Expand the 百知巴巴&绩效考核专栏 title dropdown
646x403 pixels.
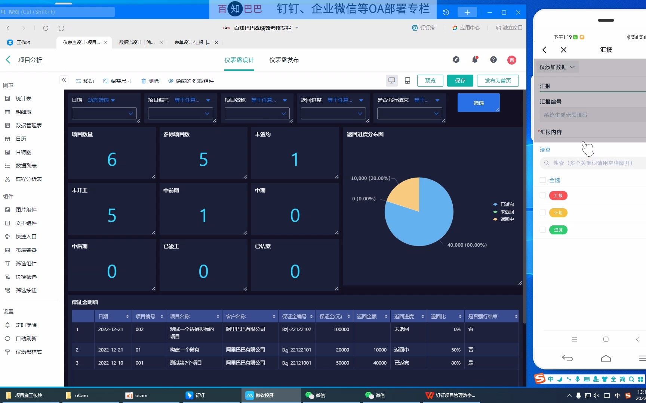pyautogui.click(x=297, y=28)
